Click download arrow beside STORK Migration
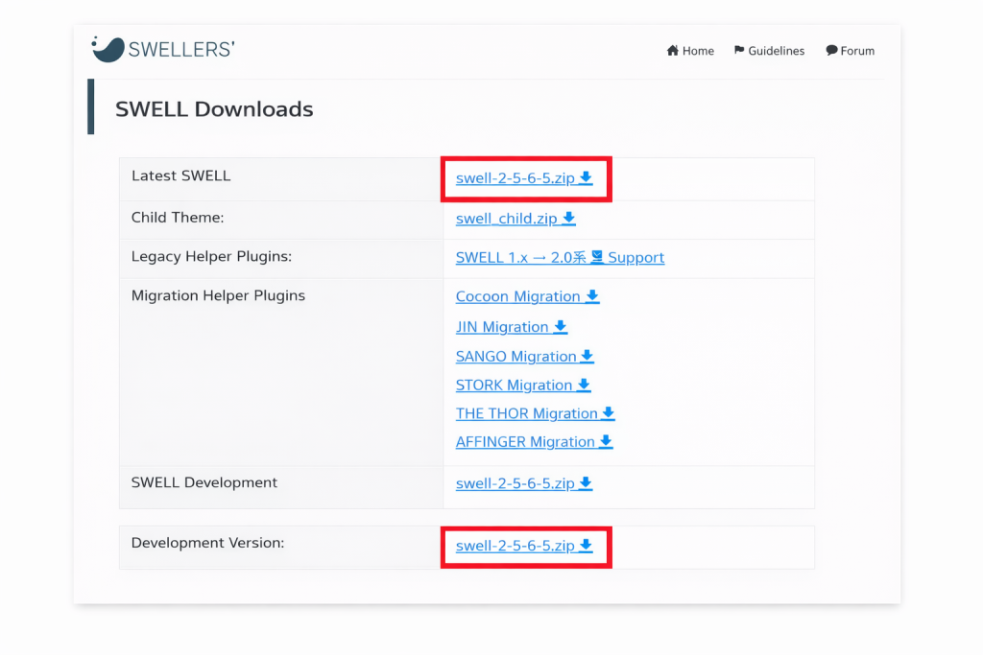This screenshot has width=983, height=655. click(x=584, y=386)
